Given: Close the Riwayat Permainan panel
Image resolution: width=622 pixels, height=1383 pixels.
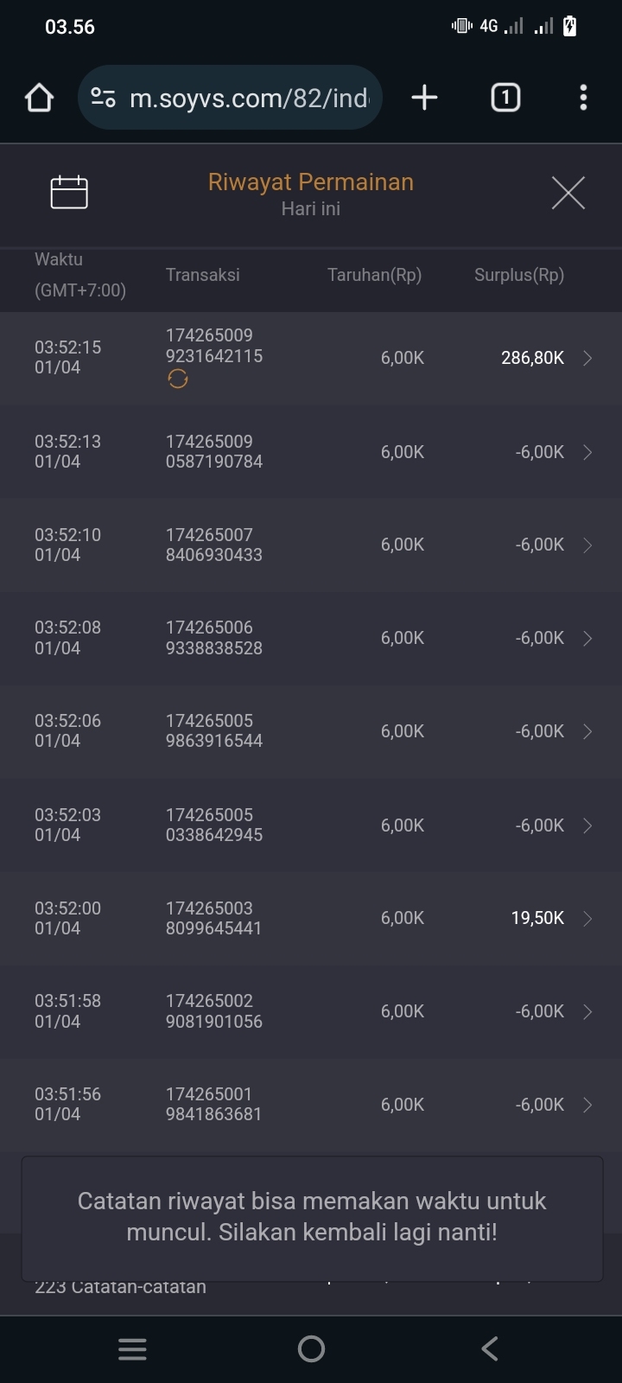Looking at the screenshot, I should coord(568,192).
